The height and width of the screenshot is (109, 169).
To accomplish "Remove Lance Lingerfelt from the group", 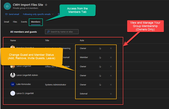I will click(111, 67).
